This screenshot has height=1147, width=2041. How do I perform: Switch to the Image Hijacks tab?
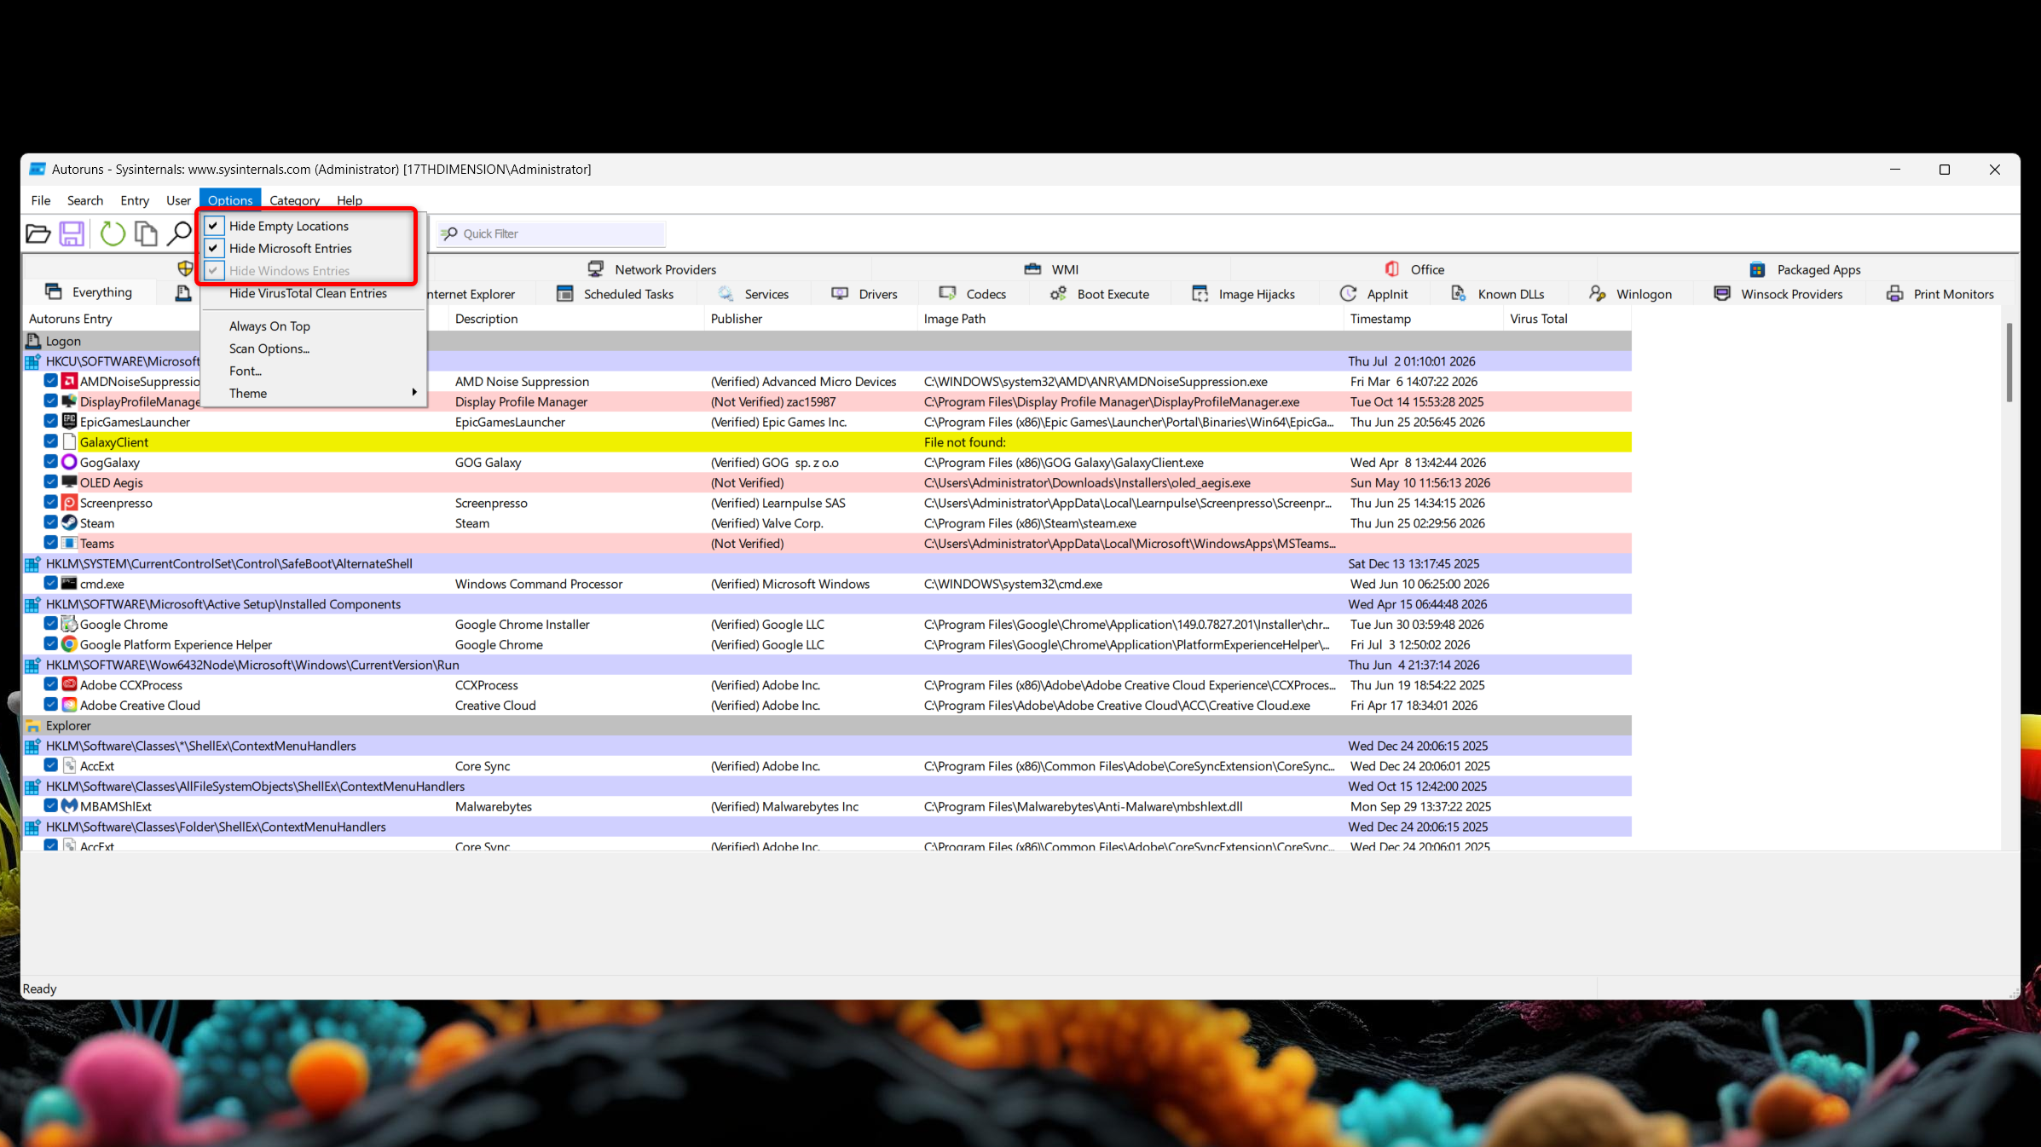[1243, 294]
